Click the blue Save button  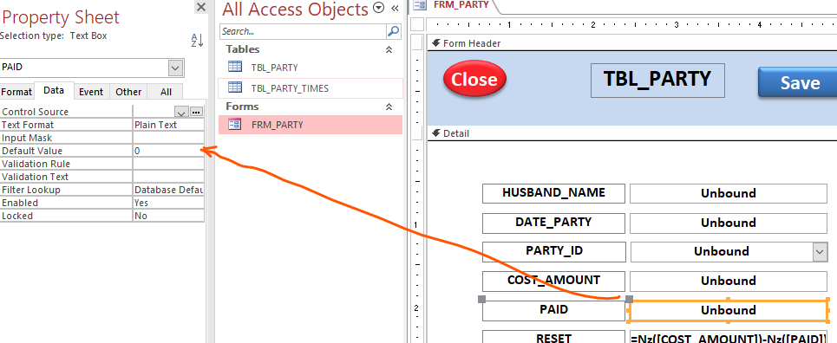click(797, 82)
